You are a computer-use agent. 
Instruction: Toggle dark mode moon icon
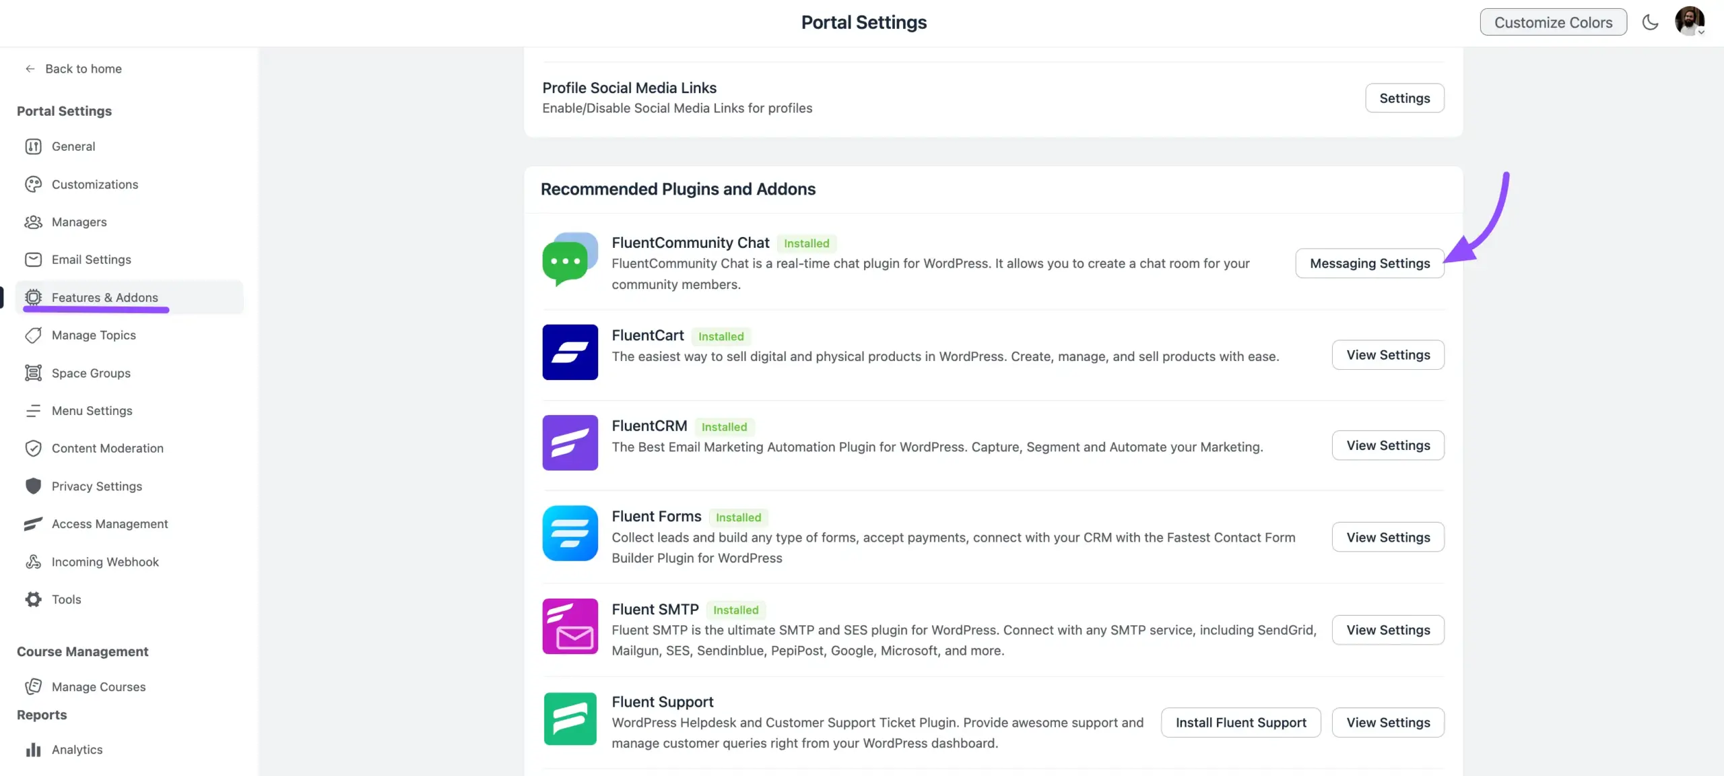point(1650,22)
